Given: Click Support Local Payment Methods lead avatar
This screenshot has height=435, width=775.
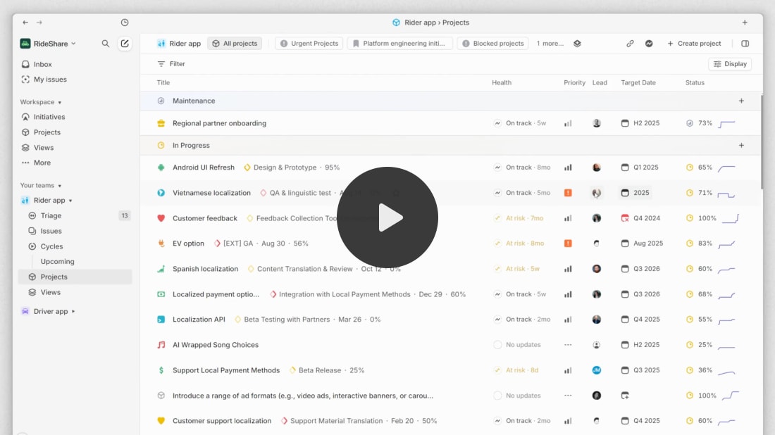Looking at the screenshot, I should (597, 370).
